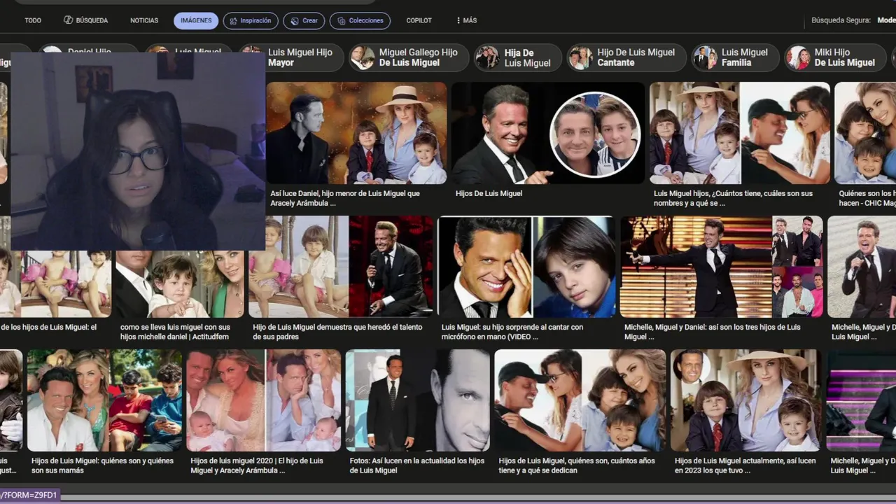Click the three-dots icon beside MÁS
896x504 pixels.
458,21
